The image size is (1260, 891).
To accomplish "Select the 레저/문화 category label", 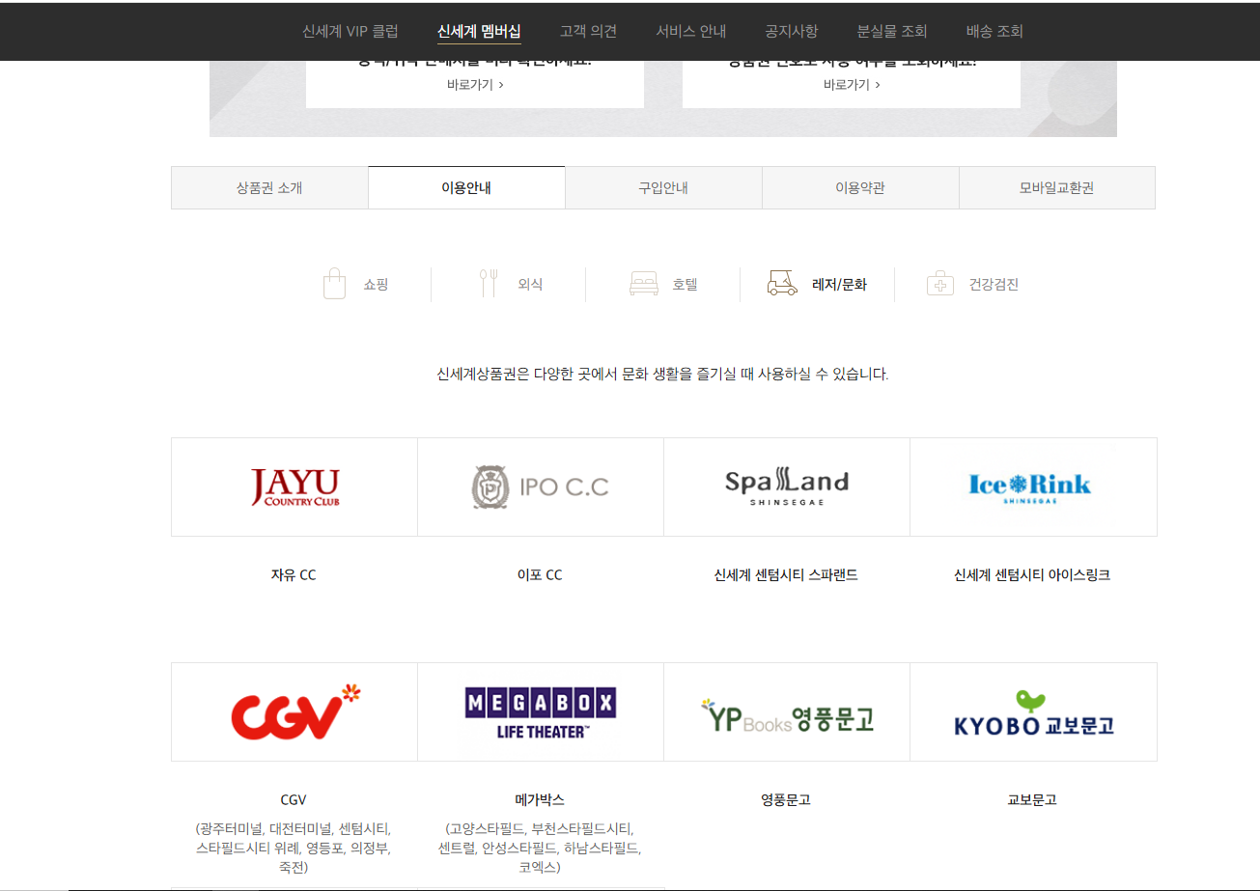I will pyautogui.click(x=840, y=285).
